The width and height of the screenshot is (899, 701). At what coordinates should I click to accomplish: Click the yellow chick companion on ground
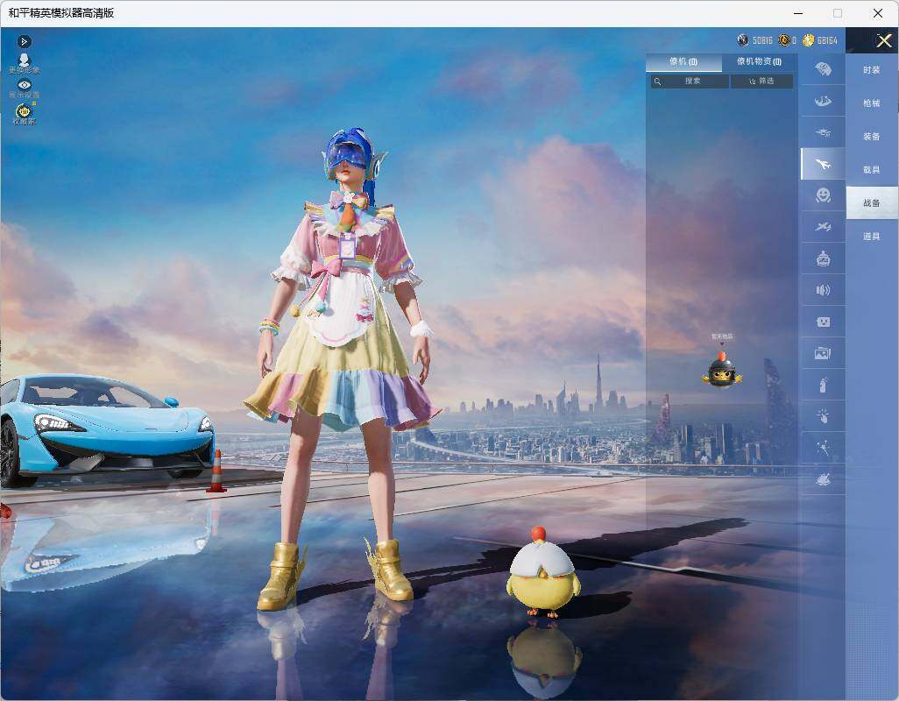[543, 572]
